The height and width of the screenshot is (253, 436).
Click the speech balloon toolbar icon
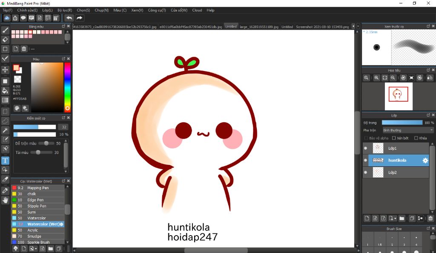point(23,18)
